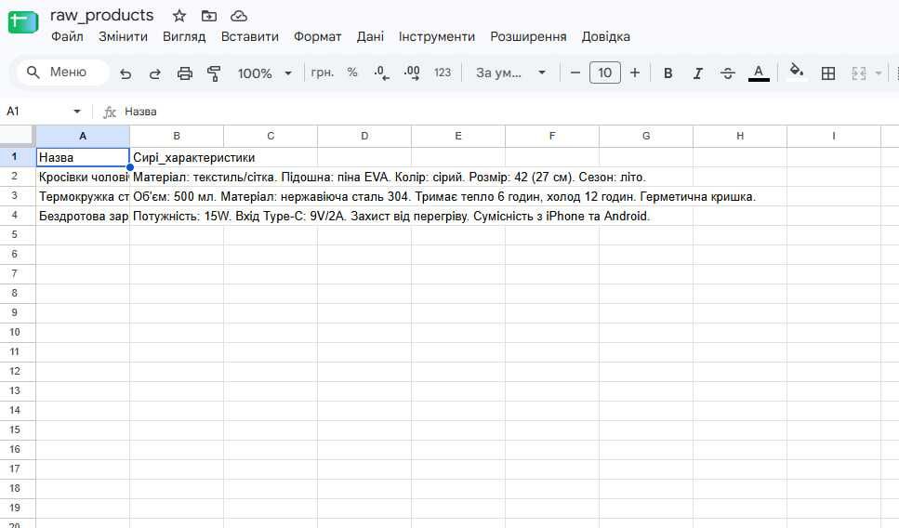Select cell Бездротова зар
The image size is (899, 528).
pyautogui.click(x=83, y=216)
